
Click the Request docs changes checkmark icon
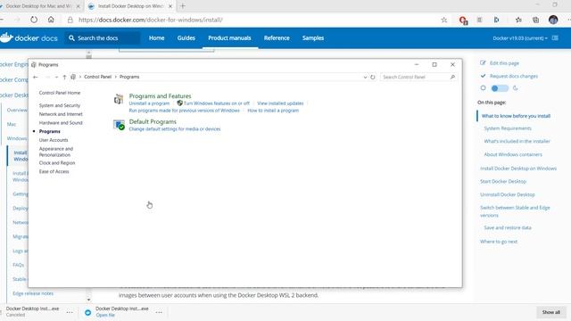483,76
